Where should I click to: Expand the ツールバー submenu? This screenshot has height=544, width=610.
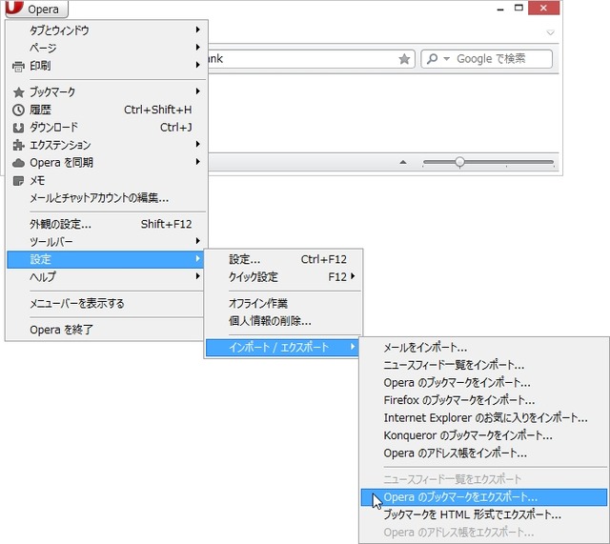(x=108, y=242)
